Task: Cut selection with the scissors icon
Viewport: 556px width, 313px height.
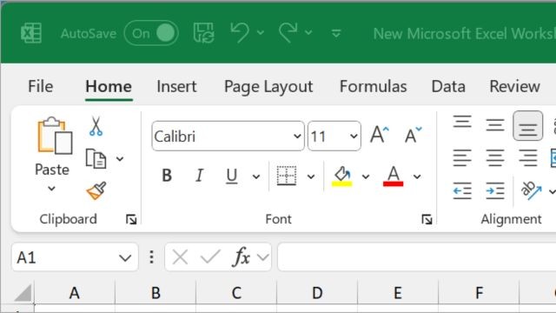Action: 96,126
